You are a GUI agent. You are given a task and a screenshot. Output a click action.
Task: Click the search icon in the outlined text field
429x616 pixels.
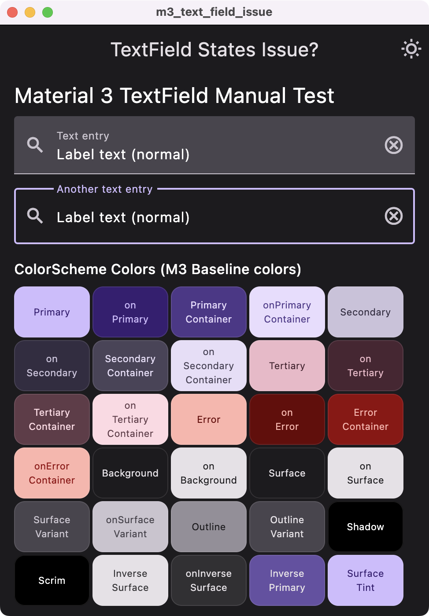point(35,216)
